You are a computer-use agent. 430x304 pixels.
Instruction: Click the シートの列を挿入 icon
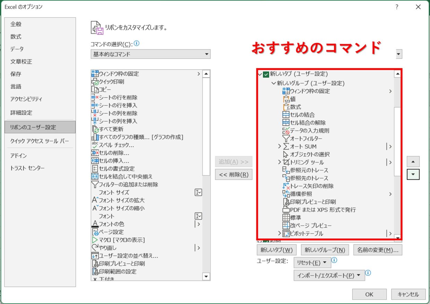tap(95, 121)
